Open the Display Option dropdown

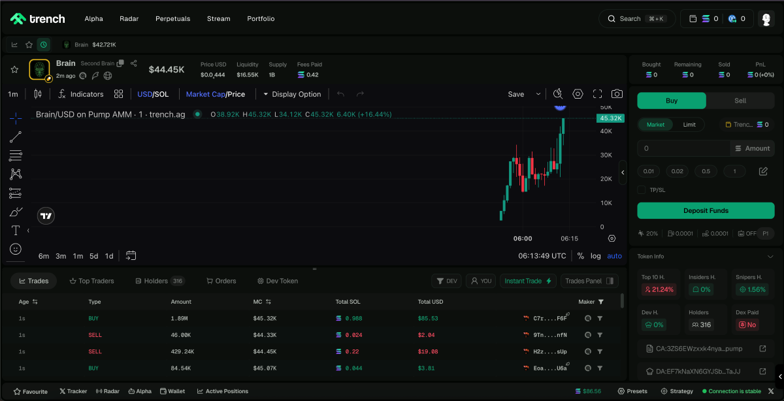(x=292, y=94)
